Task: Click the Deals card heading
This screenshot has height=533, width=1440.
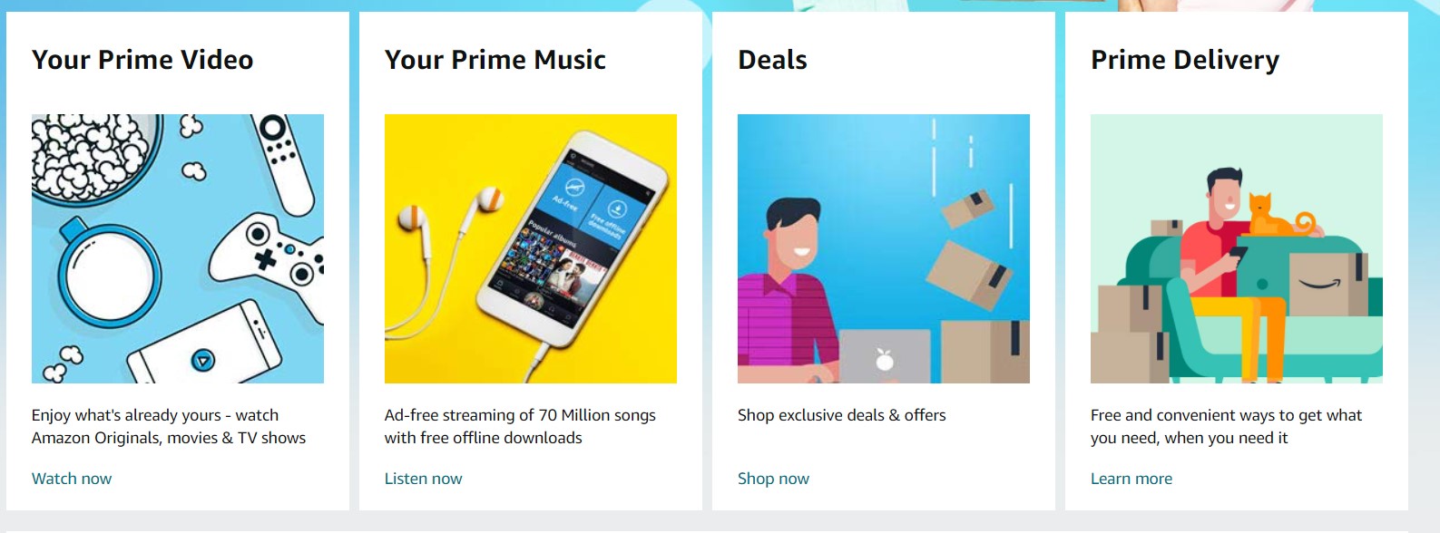Action: (772, 60)
